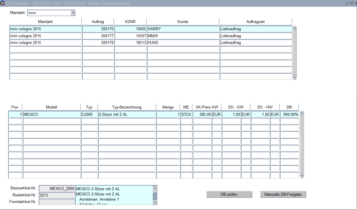
Task: Maximize the DB-Freigabe window
Action: (x=351, y=3)
